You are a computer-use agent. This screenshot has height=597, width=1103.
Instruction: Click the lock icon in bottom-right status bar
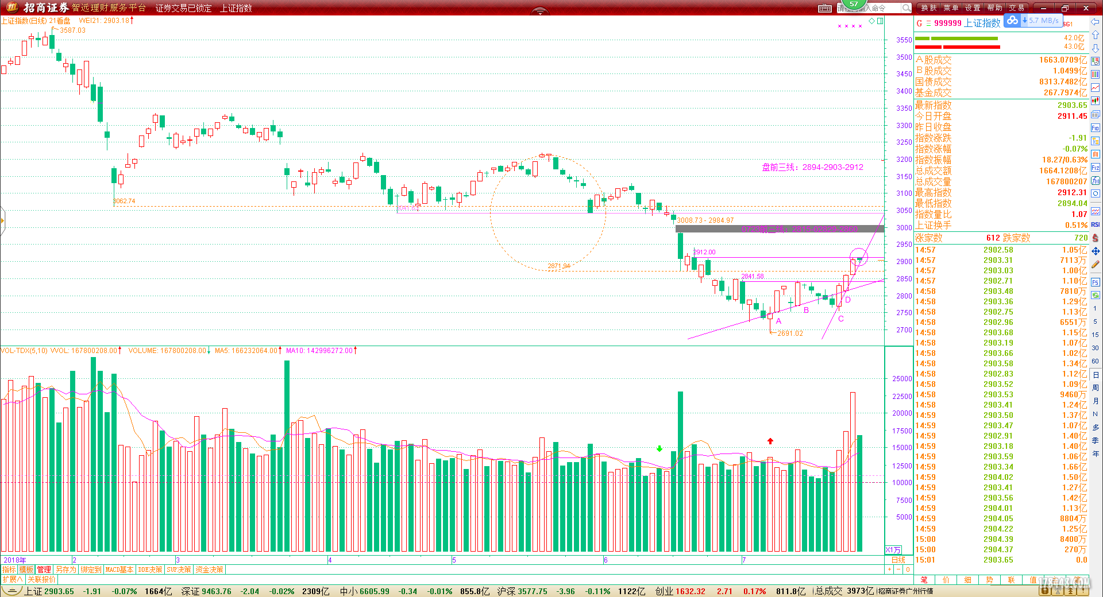click(x=1045, y=591)
